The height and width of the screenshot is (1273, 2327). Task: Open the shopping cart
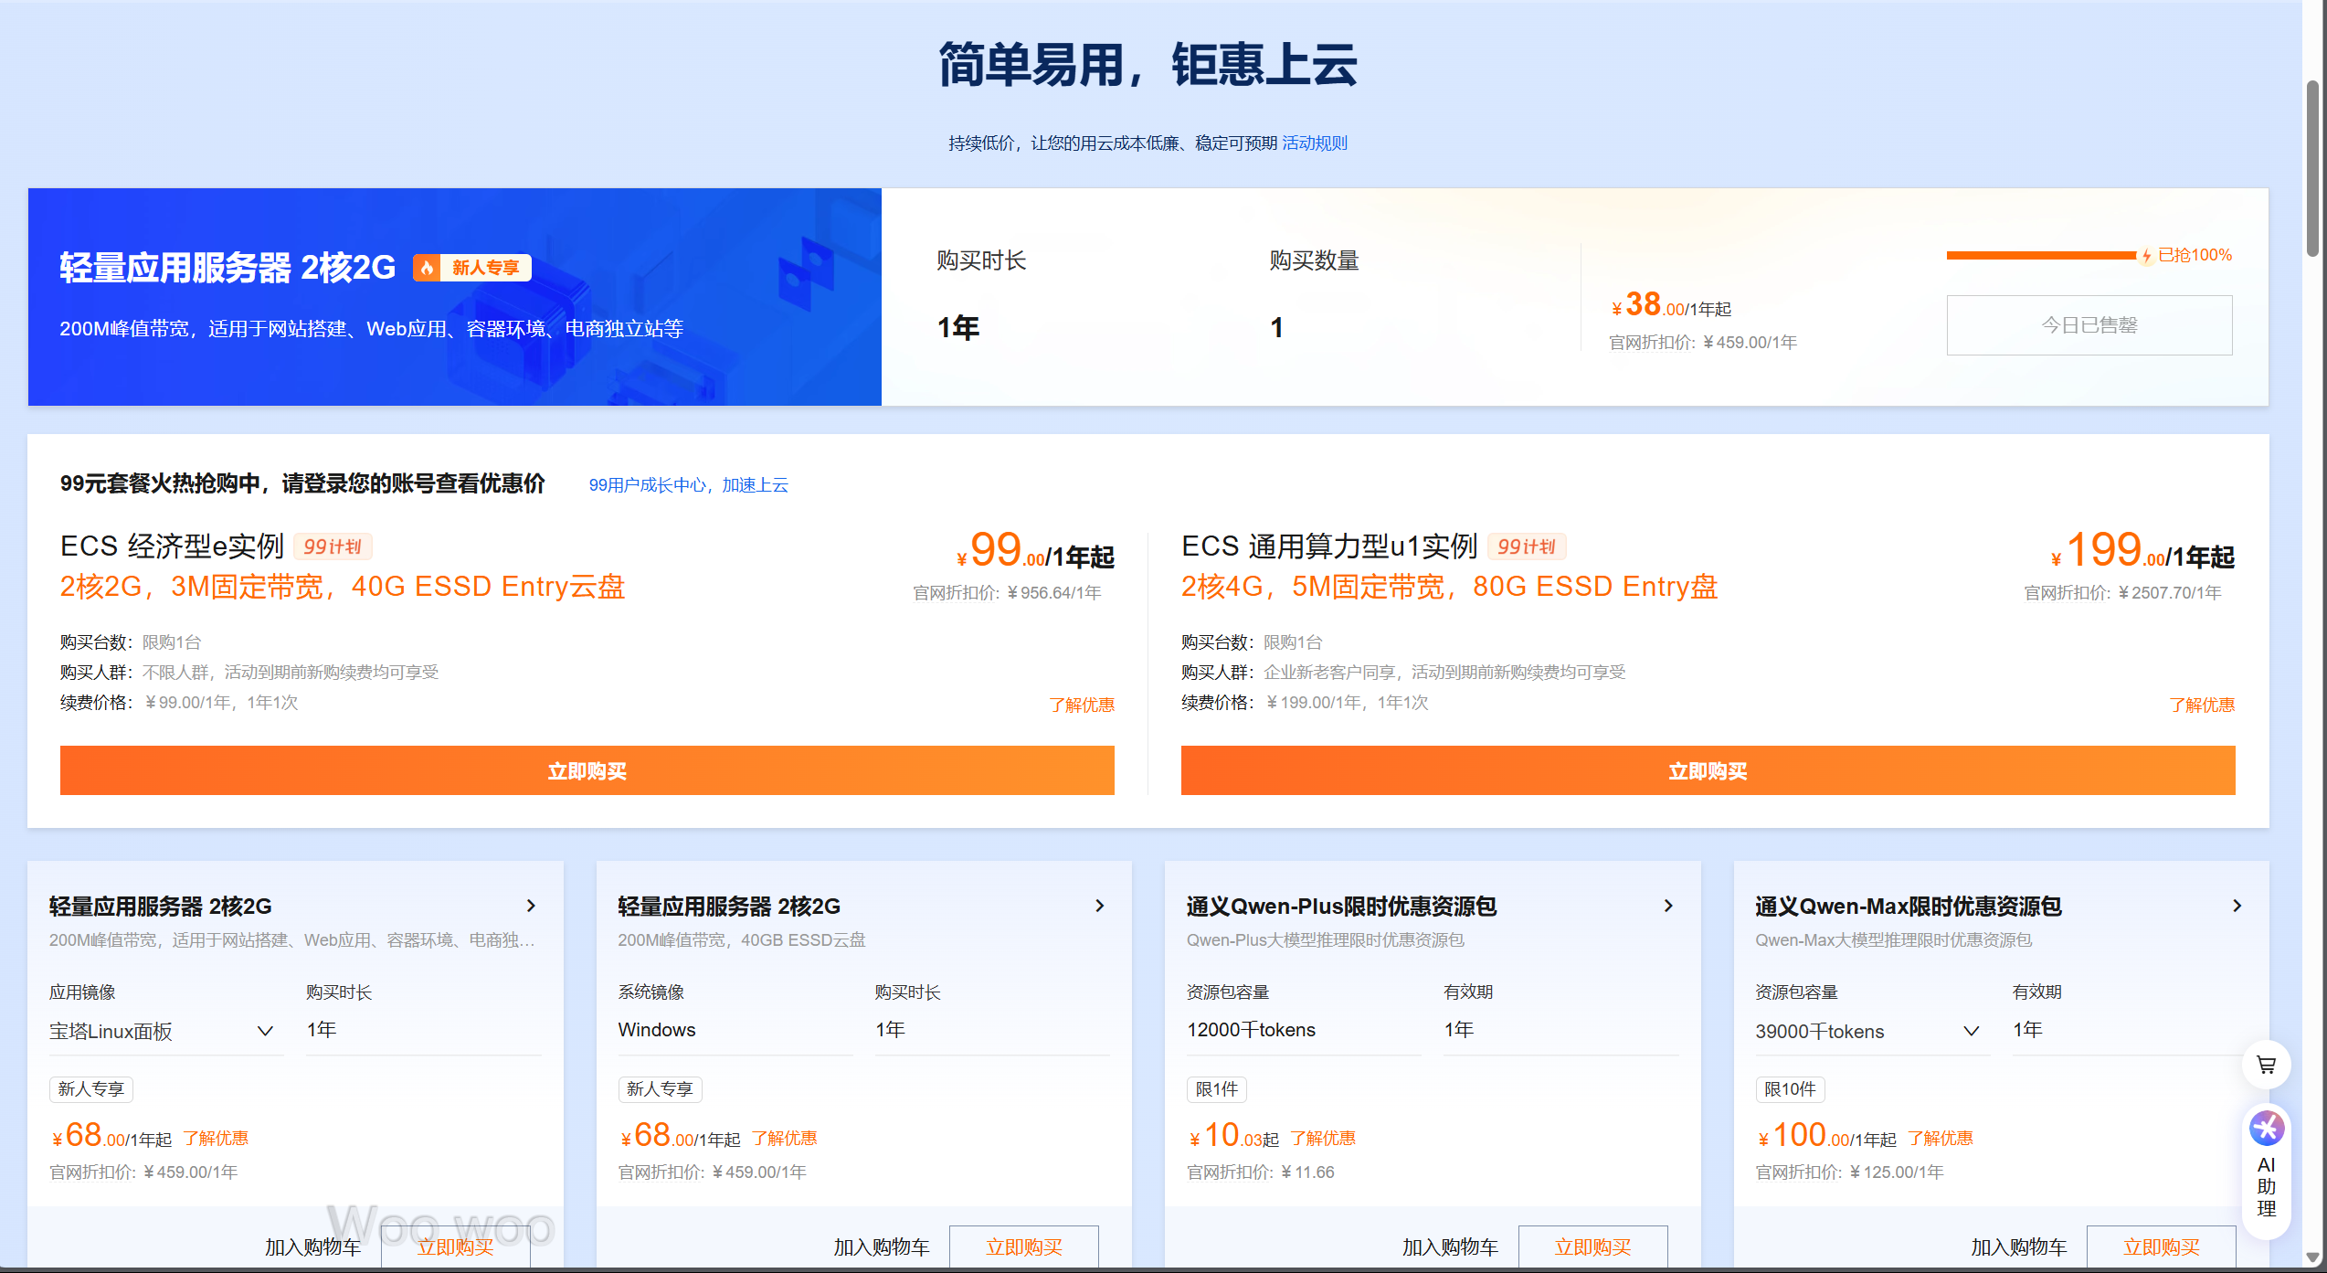coord(2266,1064)
